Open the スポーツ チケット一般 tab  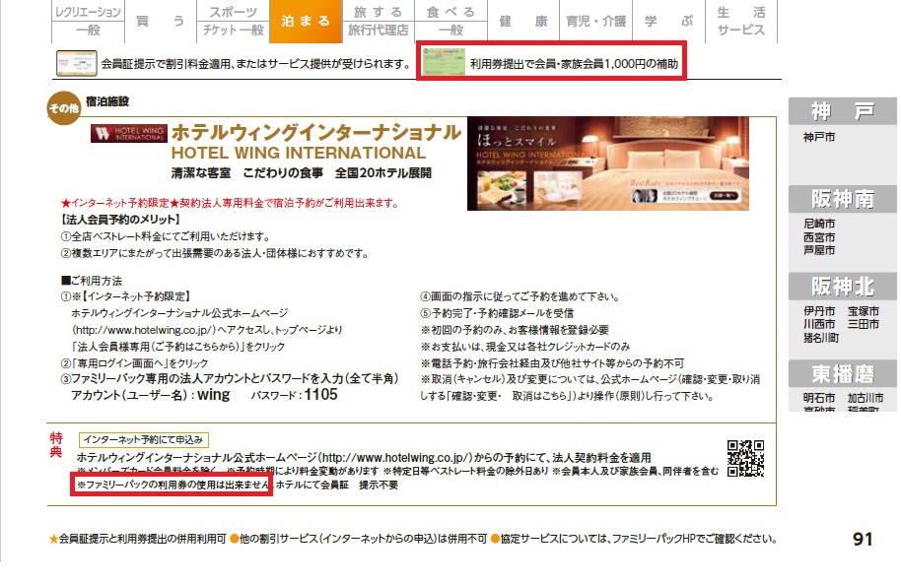(233, 22)
